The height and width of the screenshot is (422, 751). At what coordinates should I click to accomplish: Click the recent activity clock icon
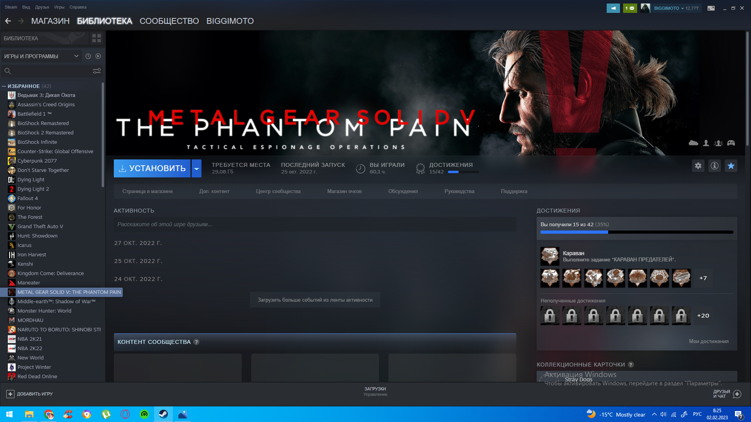click(x=88, y=56)
